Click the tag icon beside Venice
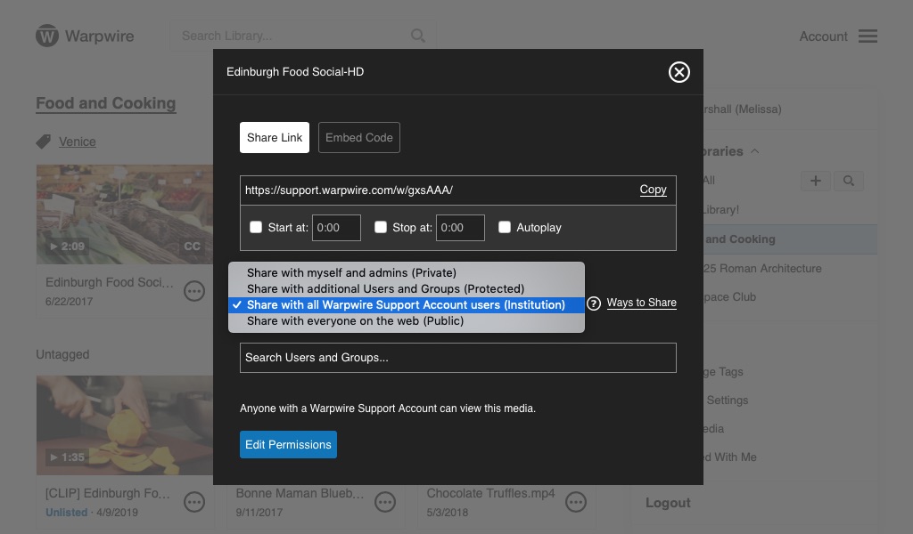 click(x=43, y=142)
